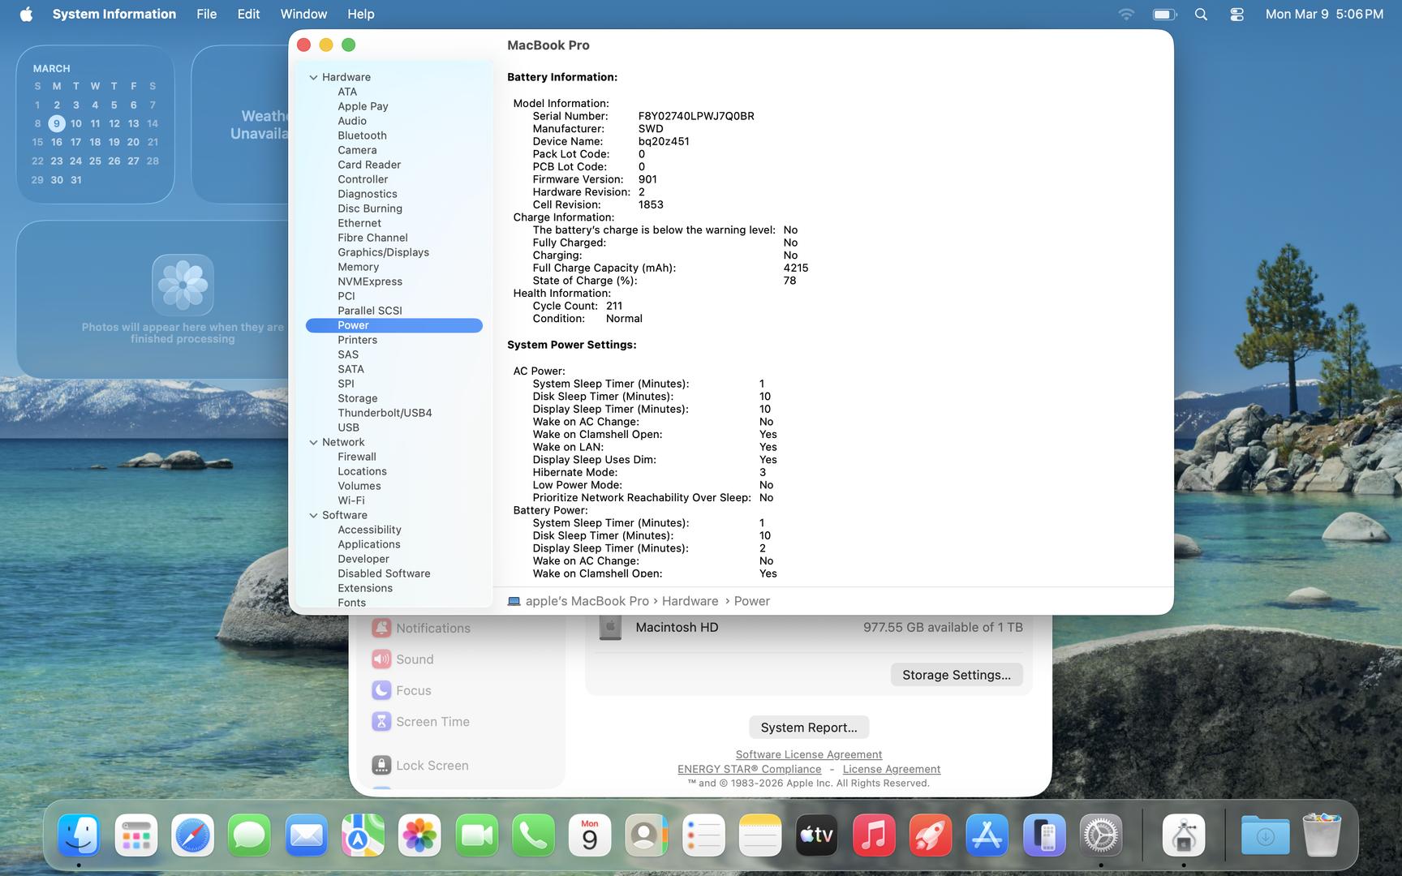Screen dimensions: 1402x876
Task: Open the File menu
Action: (206, 15)
